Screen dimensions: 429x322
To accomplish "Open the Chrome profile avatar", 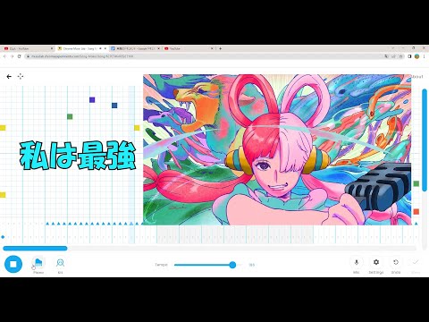I will 416,56.
